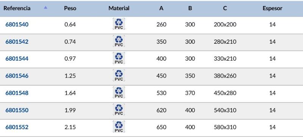Select the PVC material icon for 6801544

119,58
